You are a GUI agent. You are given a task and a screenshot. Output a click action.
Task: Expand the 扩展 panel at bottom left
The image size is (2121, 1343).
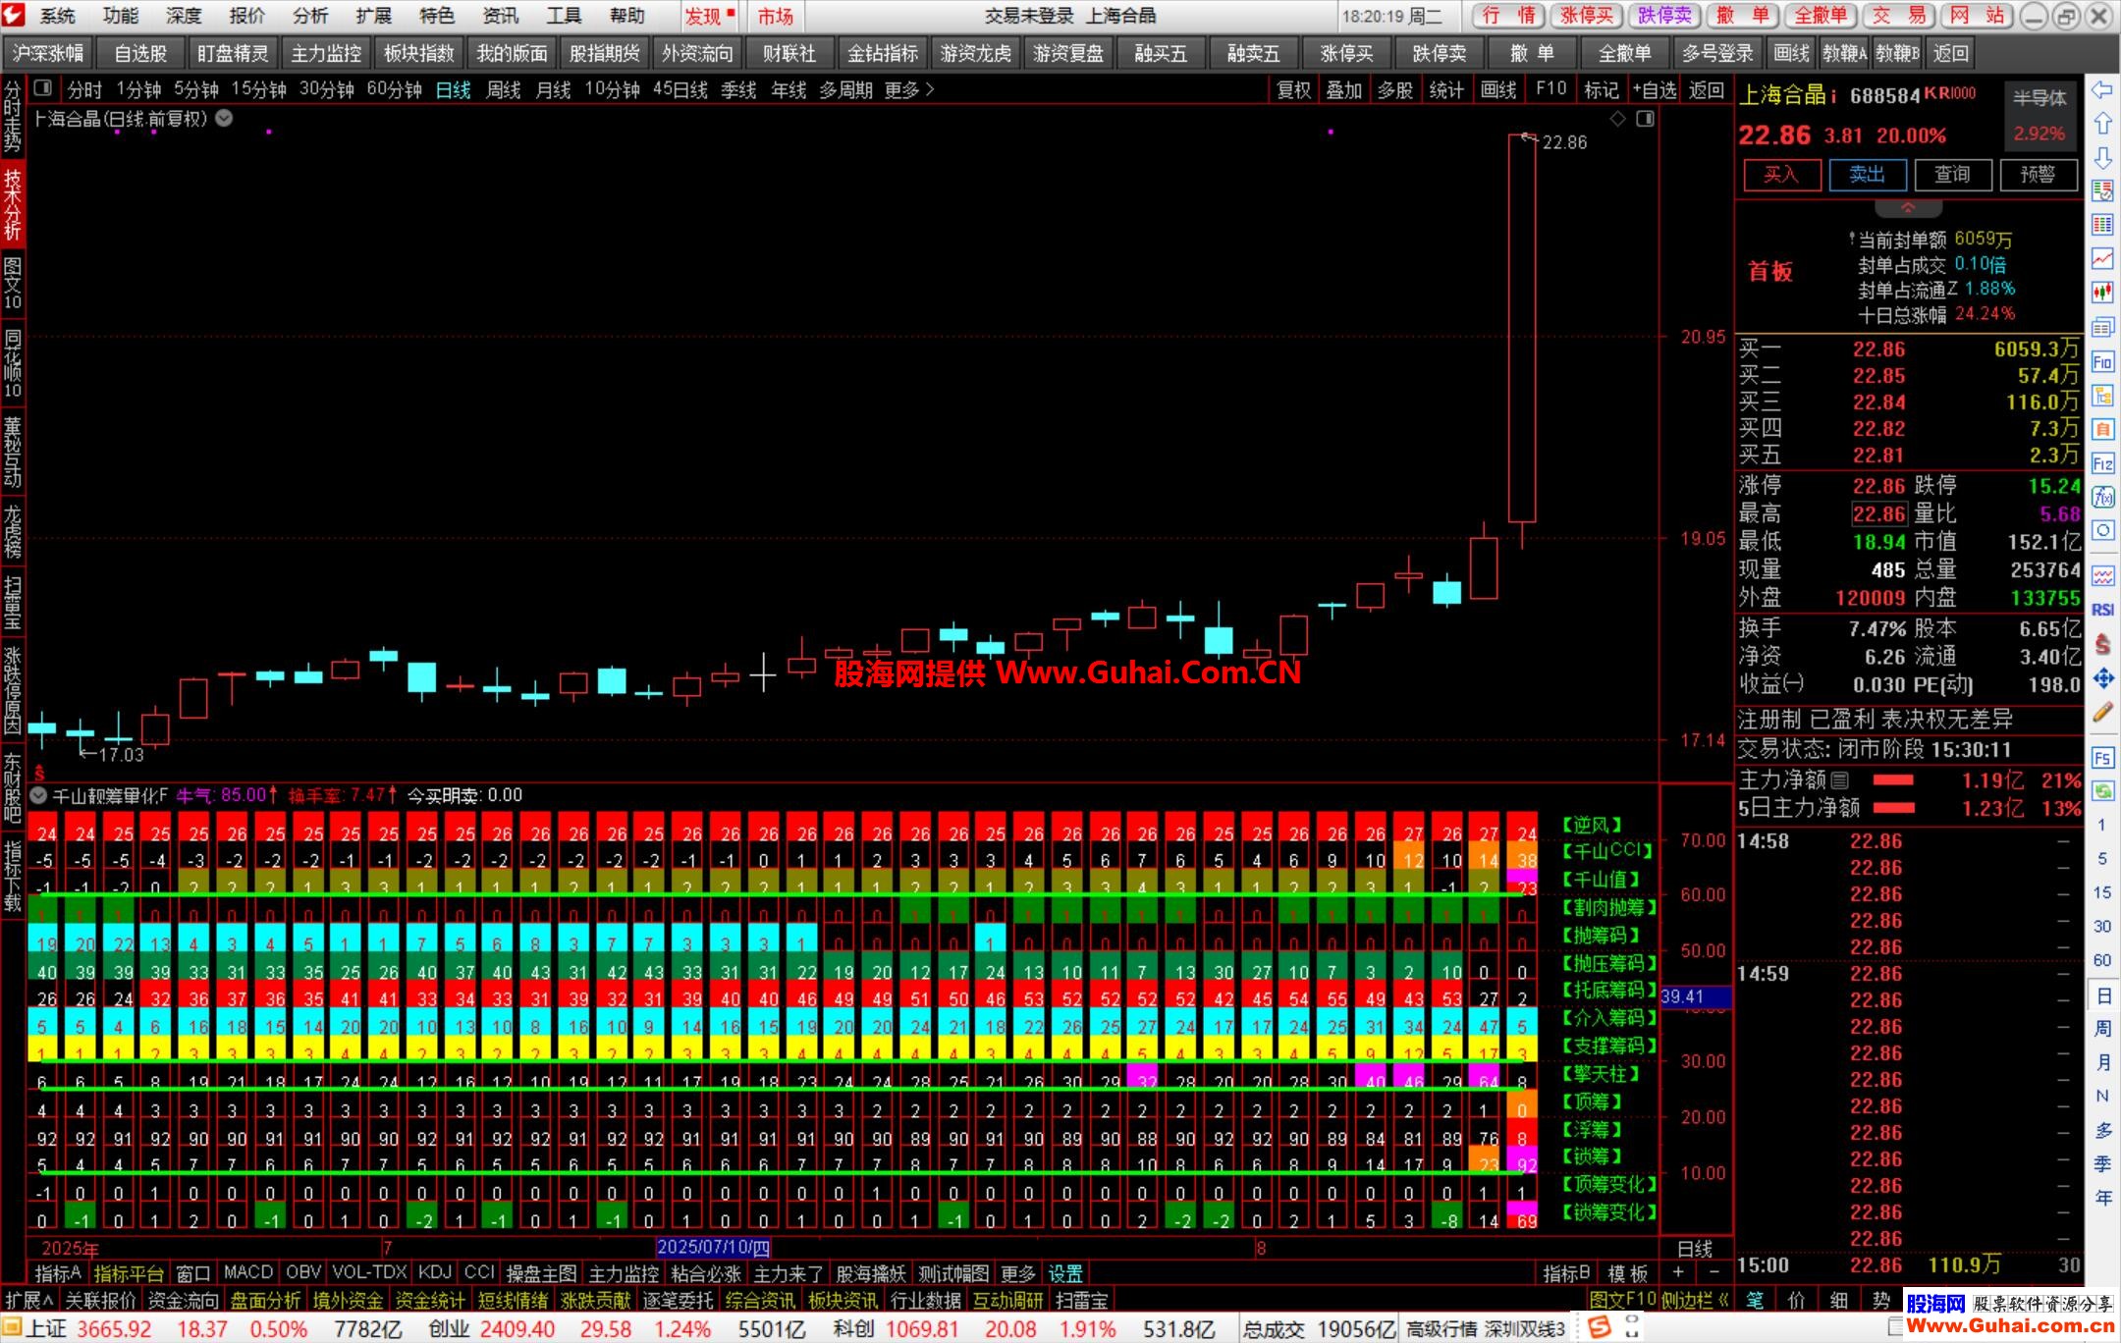click(29, 1301)
